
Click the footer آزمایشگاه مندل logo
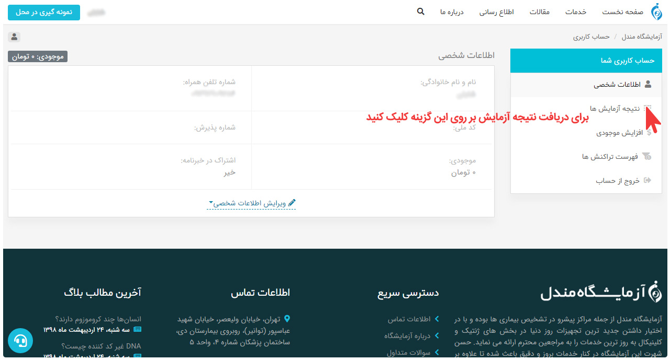601,292
